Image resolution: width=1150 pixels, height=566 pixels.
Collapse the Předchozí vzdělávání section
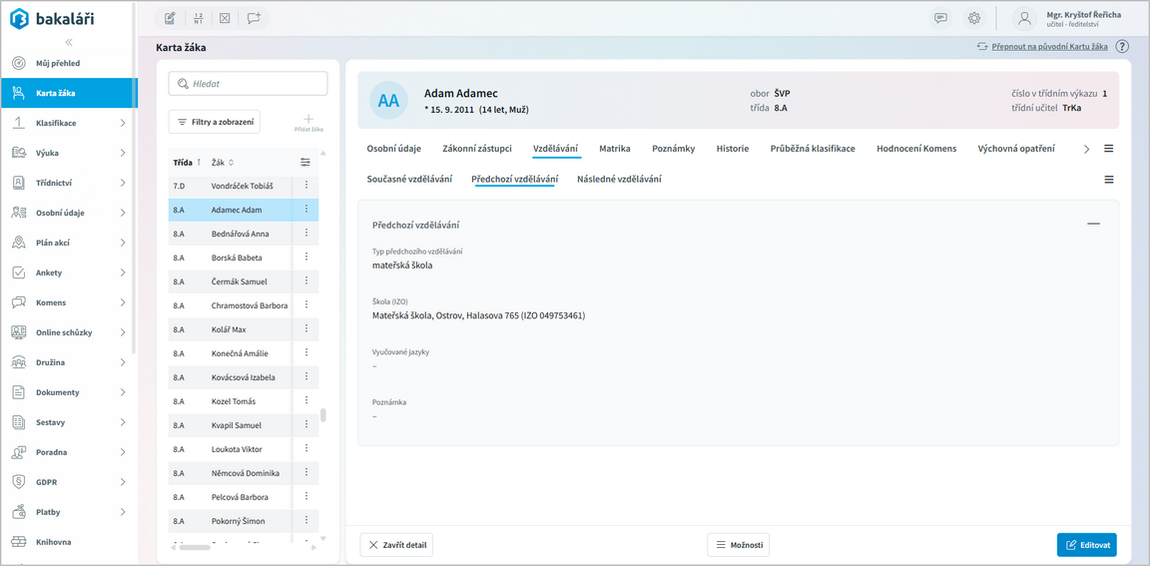[1093, 225]
